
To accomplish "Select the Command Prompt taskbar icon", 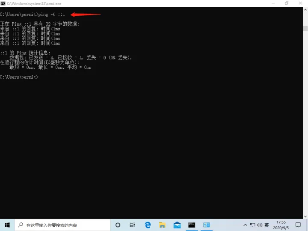I will [x=192, y=225].
